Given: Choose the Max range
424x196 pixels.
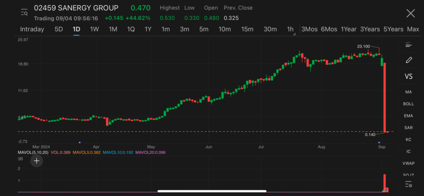Looking at the screenshot, I should pyautogui.click(x=413, y=29).
